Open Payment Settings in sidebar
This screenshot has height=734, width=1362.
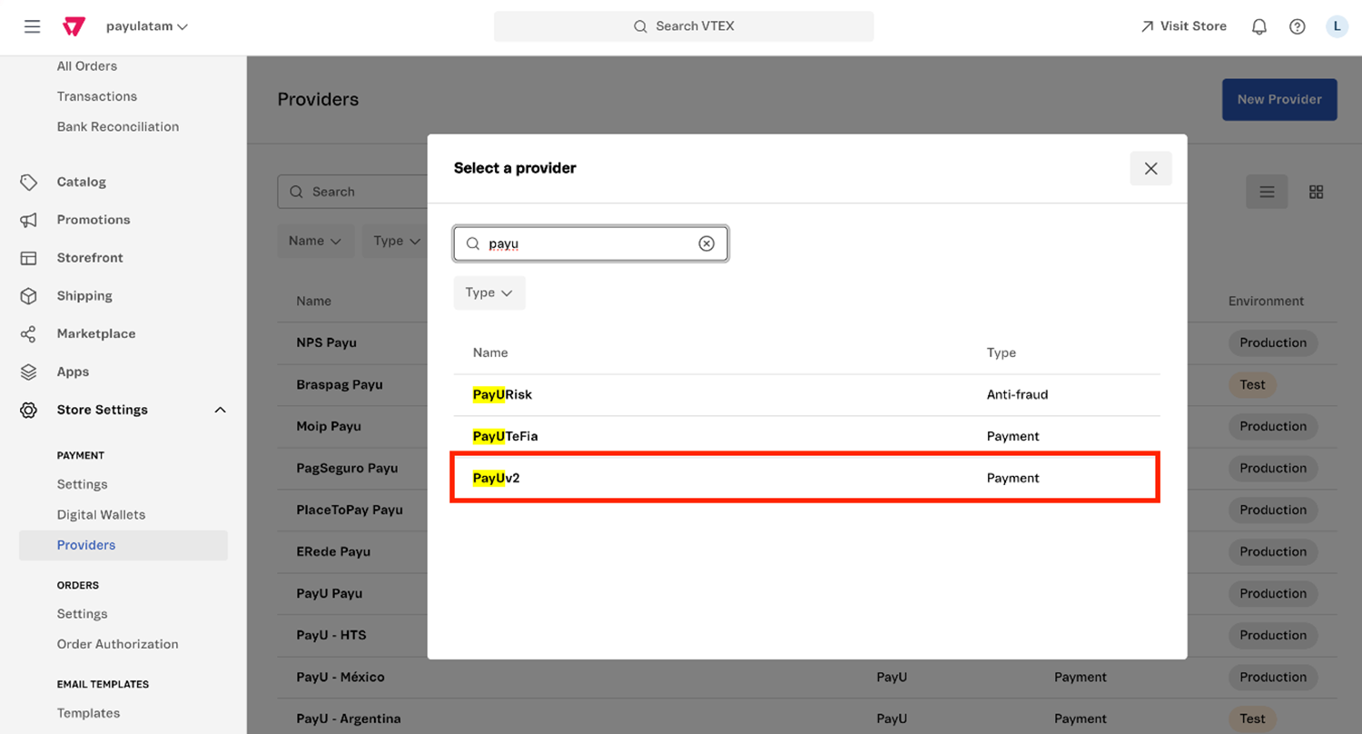(83, 484)
